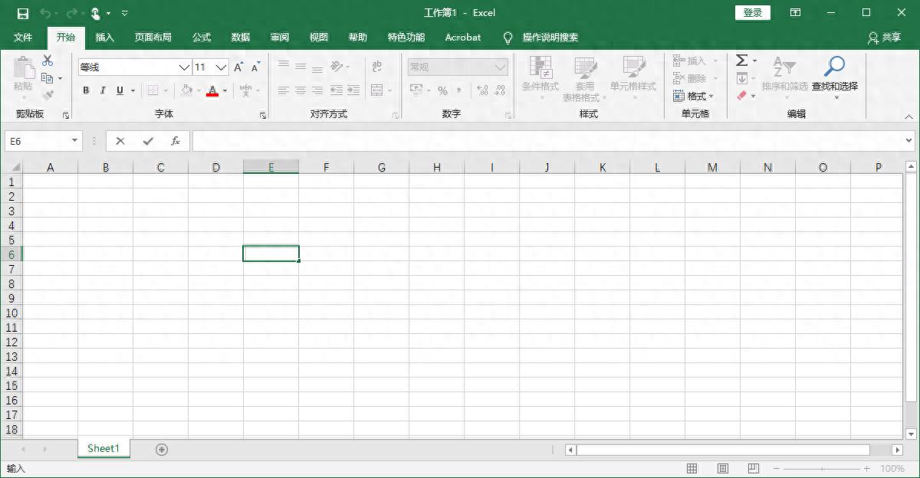
Task: Open the font size 11 dropdown
Action: click(x=221, y=67)
